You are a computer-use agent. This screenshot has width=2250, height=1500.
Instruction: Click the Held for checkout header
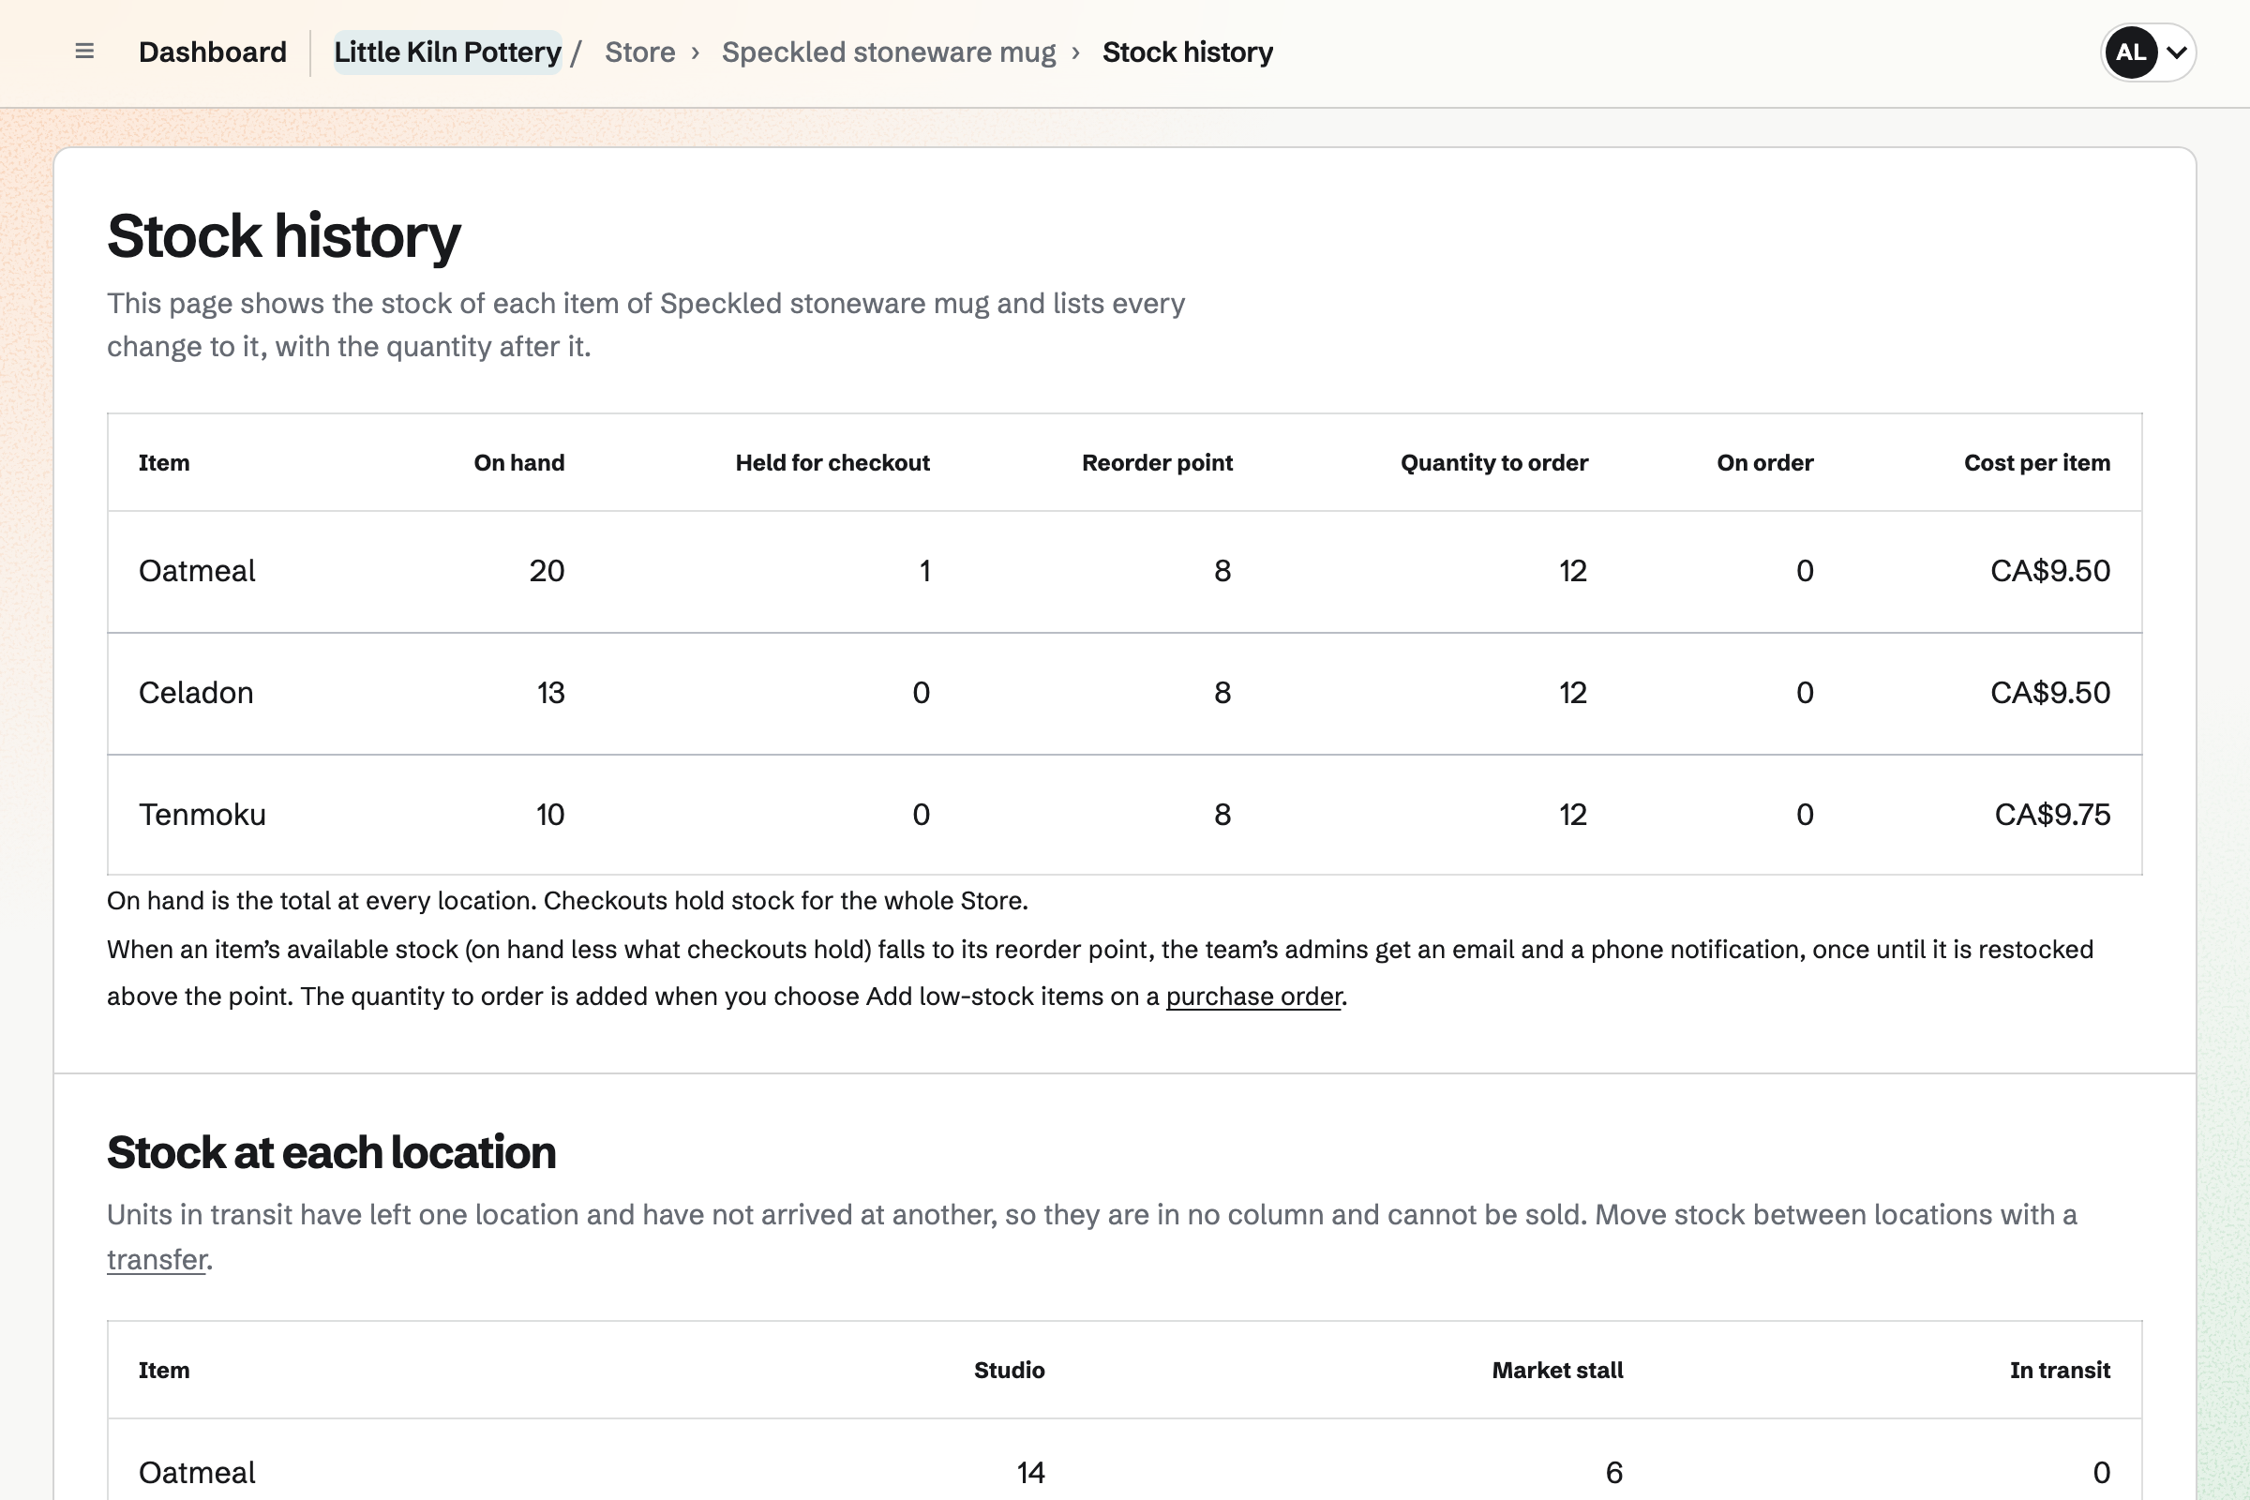(832, 463)
